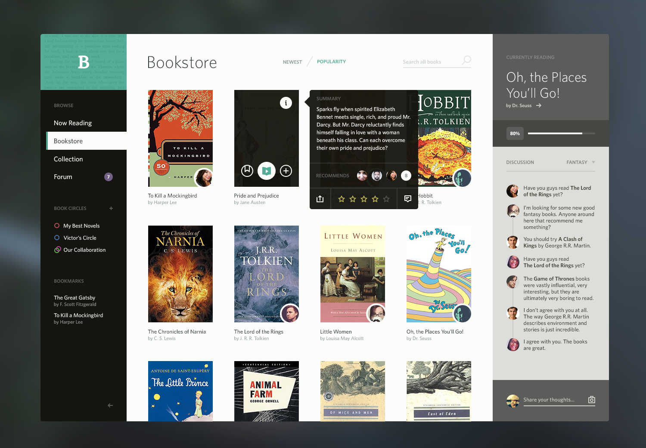
Task: Select the Our Collaboration circle
Action: pyautogui.click(x=84, y=250)
